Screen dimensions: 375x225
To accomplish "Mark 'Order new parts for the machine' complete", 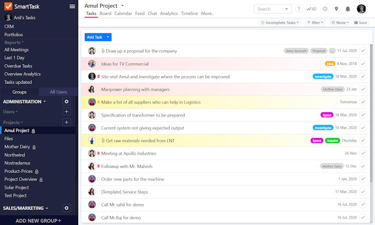I will point(363,179).
